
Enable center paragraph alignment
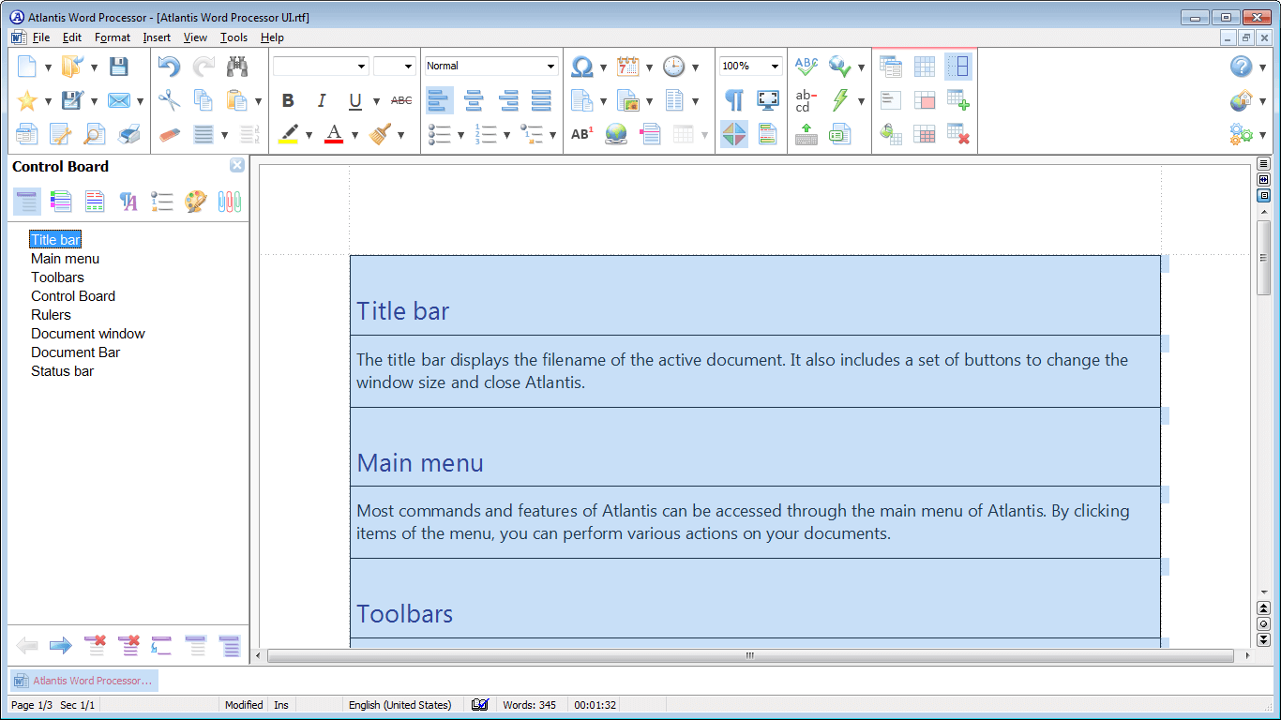pyautogui.click(x=474, y=100)
